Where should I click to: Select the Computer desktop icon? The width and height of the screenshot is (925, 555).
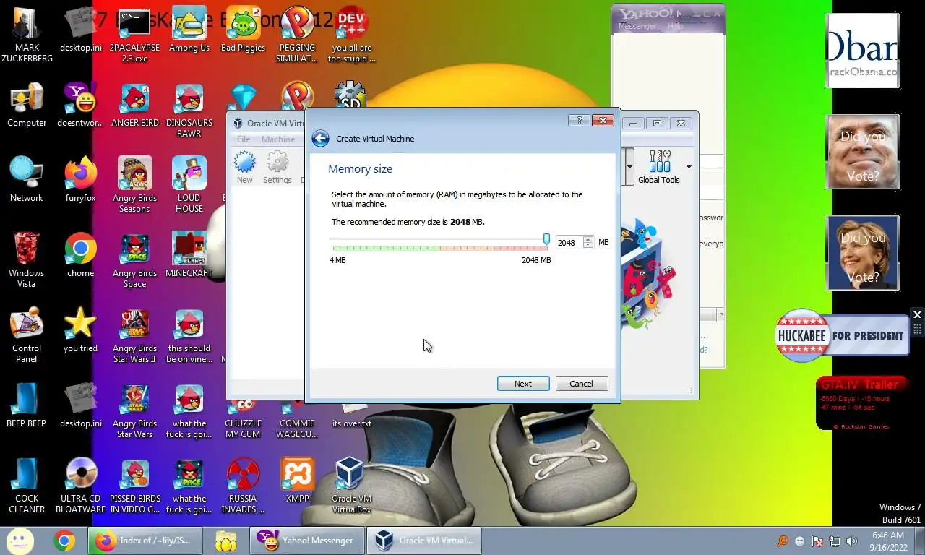coord(27,106)
